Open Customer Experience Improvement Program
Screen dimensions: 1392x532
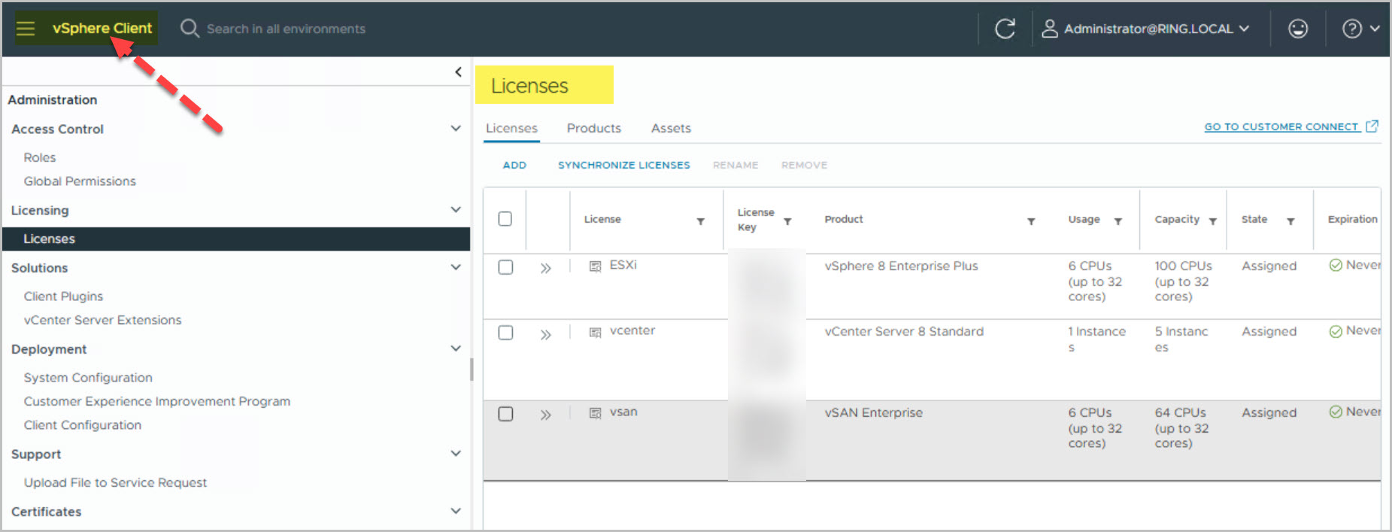[x=156, y=401]
